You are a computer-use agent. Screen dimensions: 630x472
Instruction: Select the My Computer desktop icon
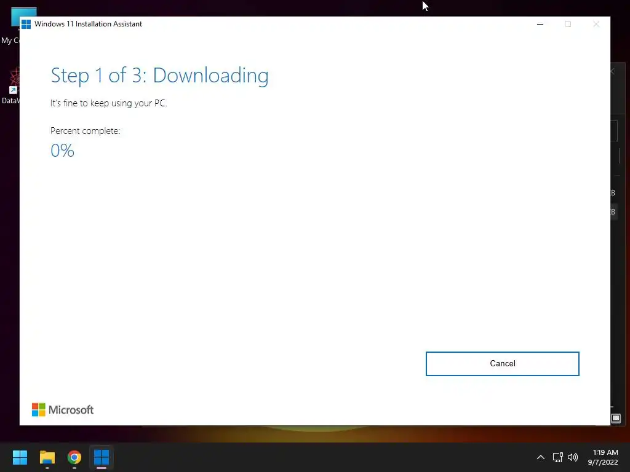[x=10, y=26]
